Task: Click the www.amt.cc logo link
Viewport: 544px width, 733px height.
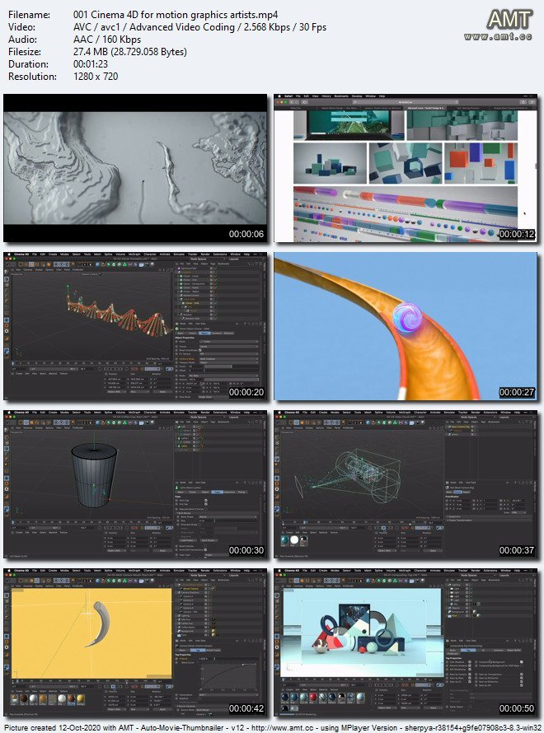Action: (498, 36)
